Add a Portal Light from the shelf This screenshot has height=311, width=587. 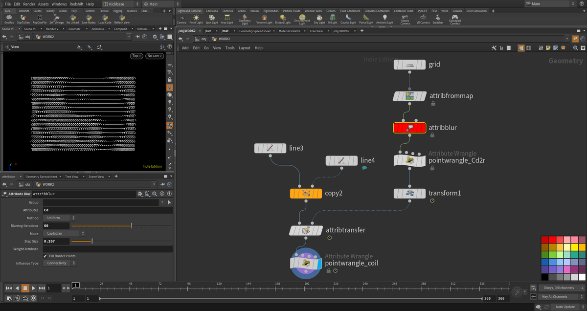(366, 19)
